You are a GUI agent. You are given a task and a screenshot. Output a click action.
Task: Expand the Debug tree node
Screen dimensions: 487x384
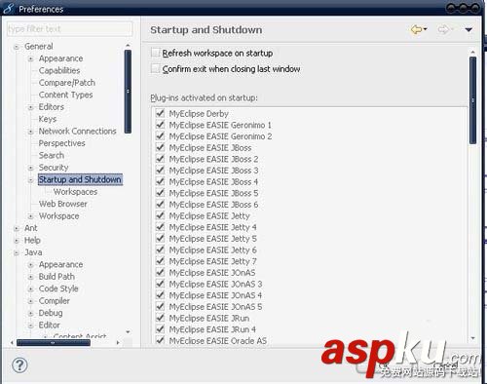pyautogui.click(x=31, y=314)
